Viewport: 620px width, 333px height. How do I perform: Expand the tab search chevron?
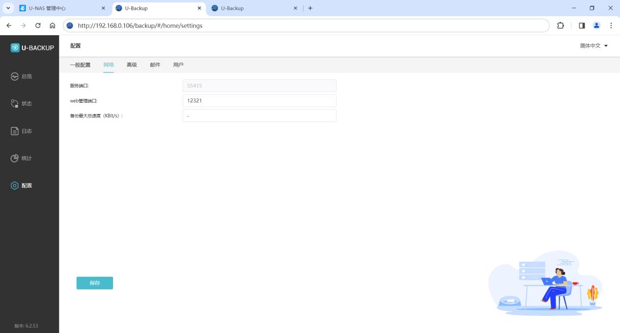coord(8,8)
